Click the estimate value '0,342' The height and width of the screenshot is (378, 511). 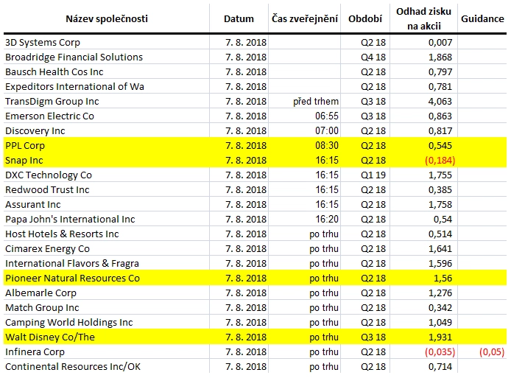coord(440,307)
